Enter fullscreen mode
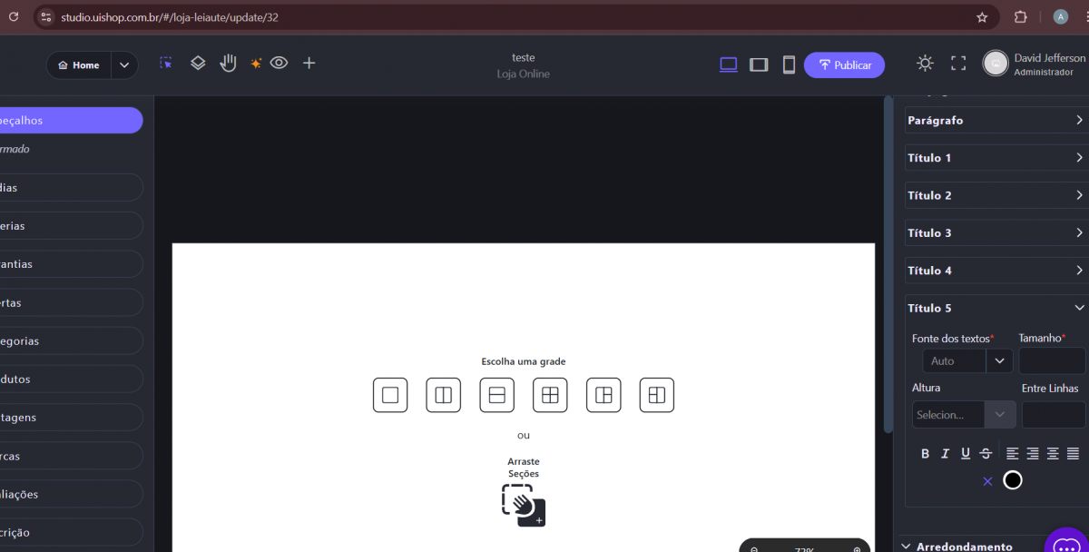1089x552 pixels. [x=958, y=64]
